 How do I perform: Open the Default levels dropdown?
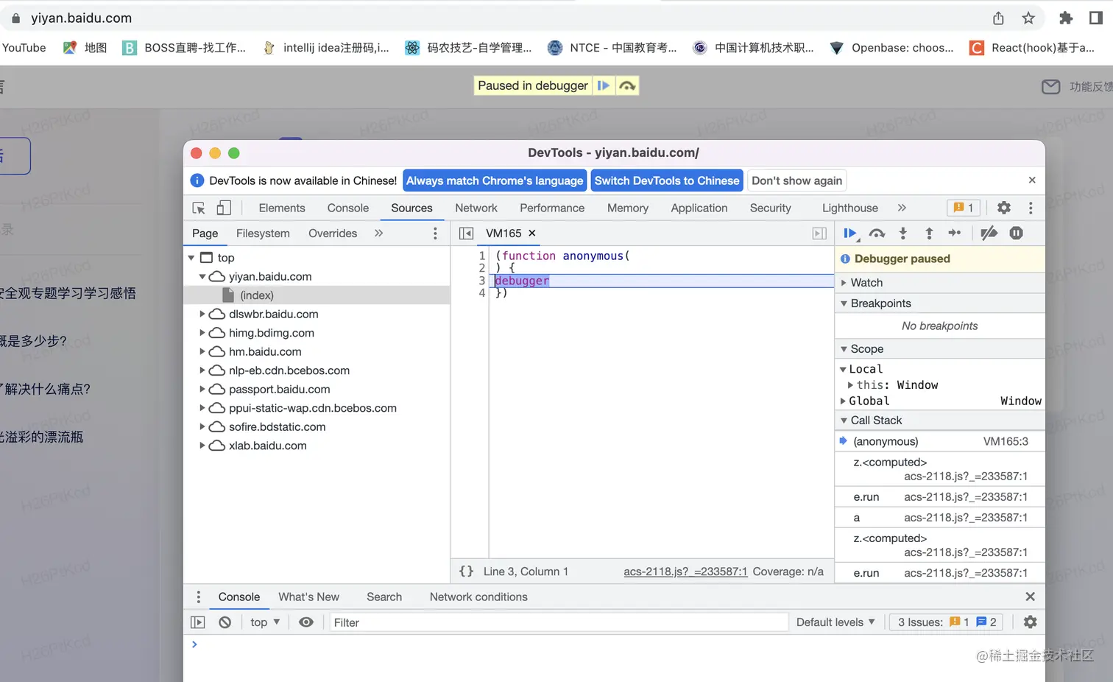[x=835, y=622]
